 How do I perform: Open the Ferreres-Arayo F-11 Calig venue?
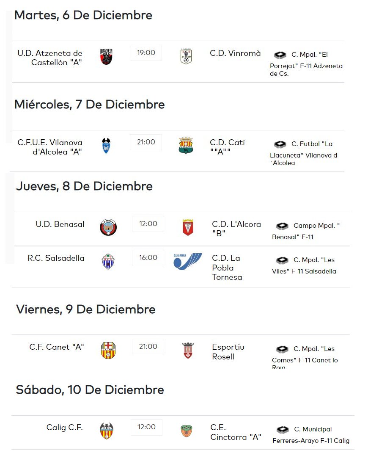(x=311, y=435)
